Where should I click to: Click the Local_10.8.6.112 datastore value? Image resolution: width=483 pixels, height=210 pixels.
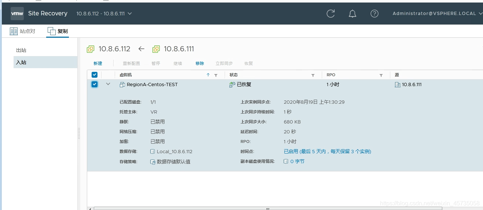(174, 151)
